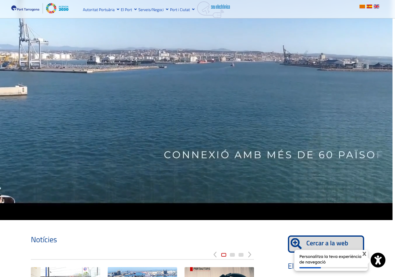Click the magnifier icon beside Cercar a la web
395x277 pixels.
point(296,243)
